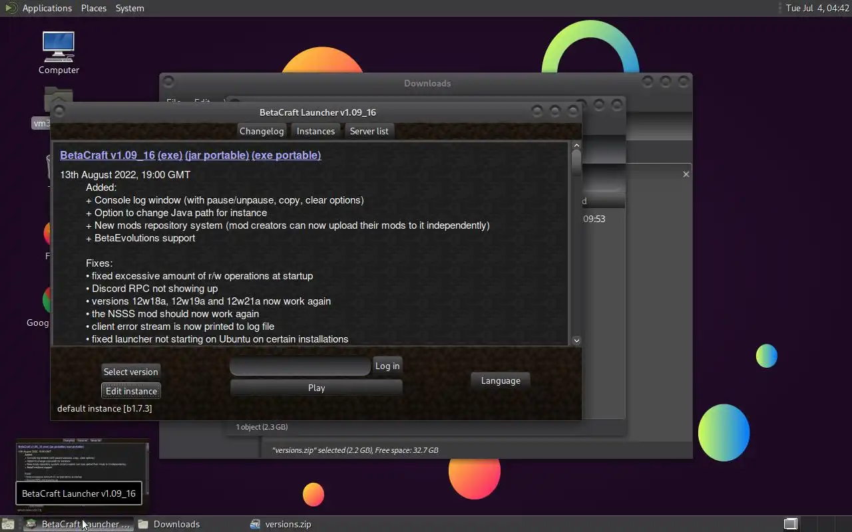
Task: Click the 'Discord RPC not showing up' line
Action: (x=152, y=289)
